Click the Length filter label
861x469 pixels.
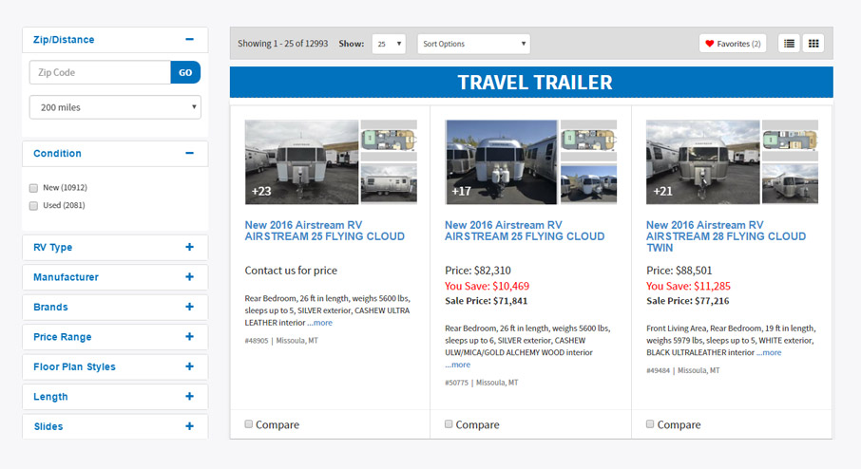coord(50,397)
